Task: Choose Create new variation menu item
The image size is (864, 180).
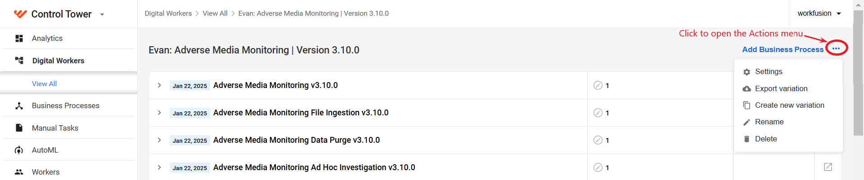Action: 788,105
